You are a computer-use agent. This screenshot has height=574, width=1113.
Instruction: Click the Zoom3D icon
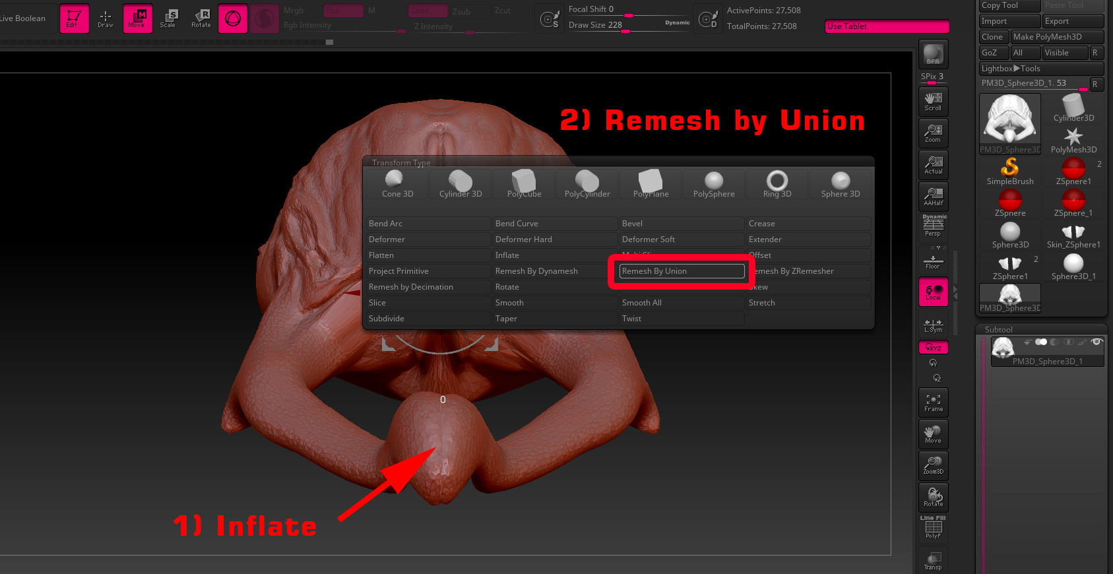pos(933,466)
